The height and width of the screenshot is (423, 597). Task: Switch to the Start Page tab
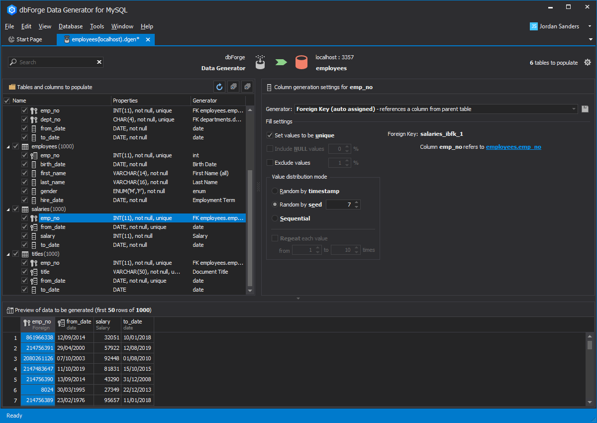[29, 39]
